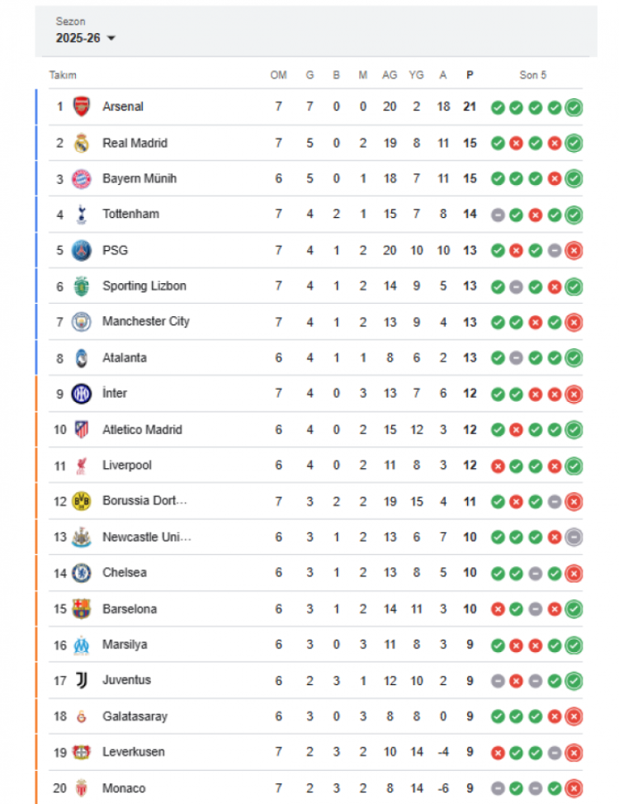Select the Sporting Lizbon row name
The image size is (619, 804).
(x=144, y=286)
